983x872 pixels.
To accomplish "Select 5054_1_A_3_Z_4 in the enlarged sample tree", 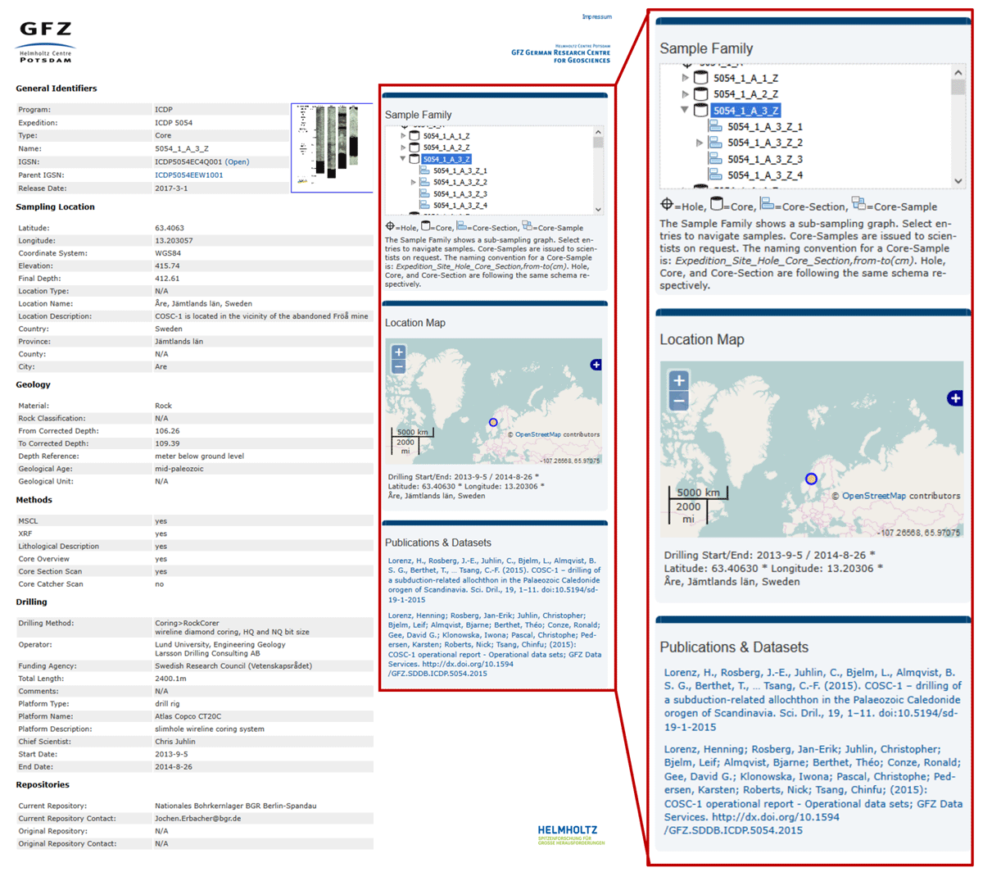I will (764, 175).
